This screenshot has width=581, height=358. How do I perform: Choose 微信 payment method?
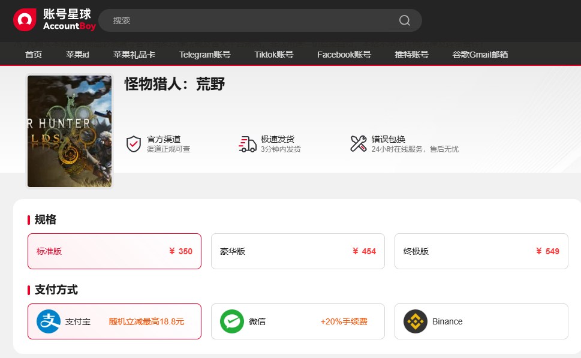point(298,321)
